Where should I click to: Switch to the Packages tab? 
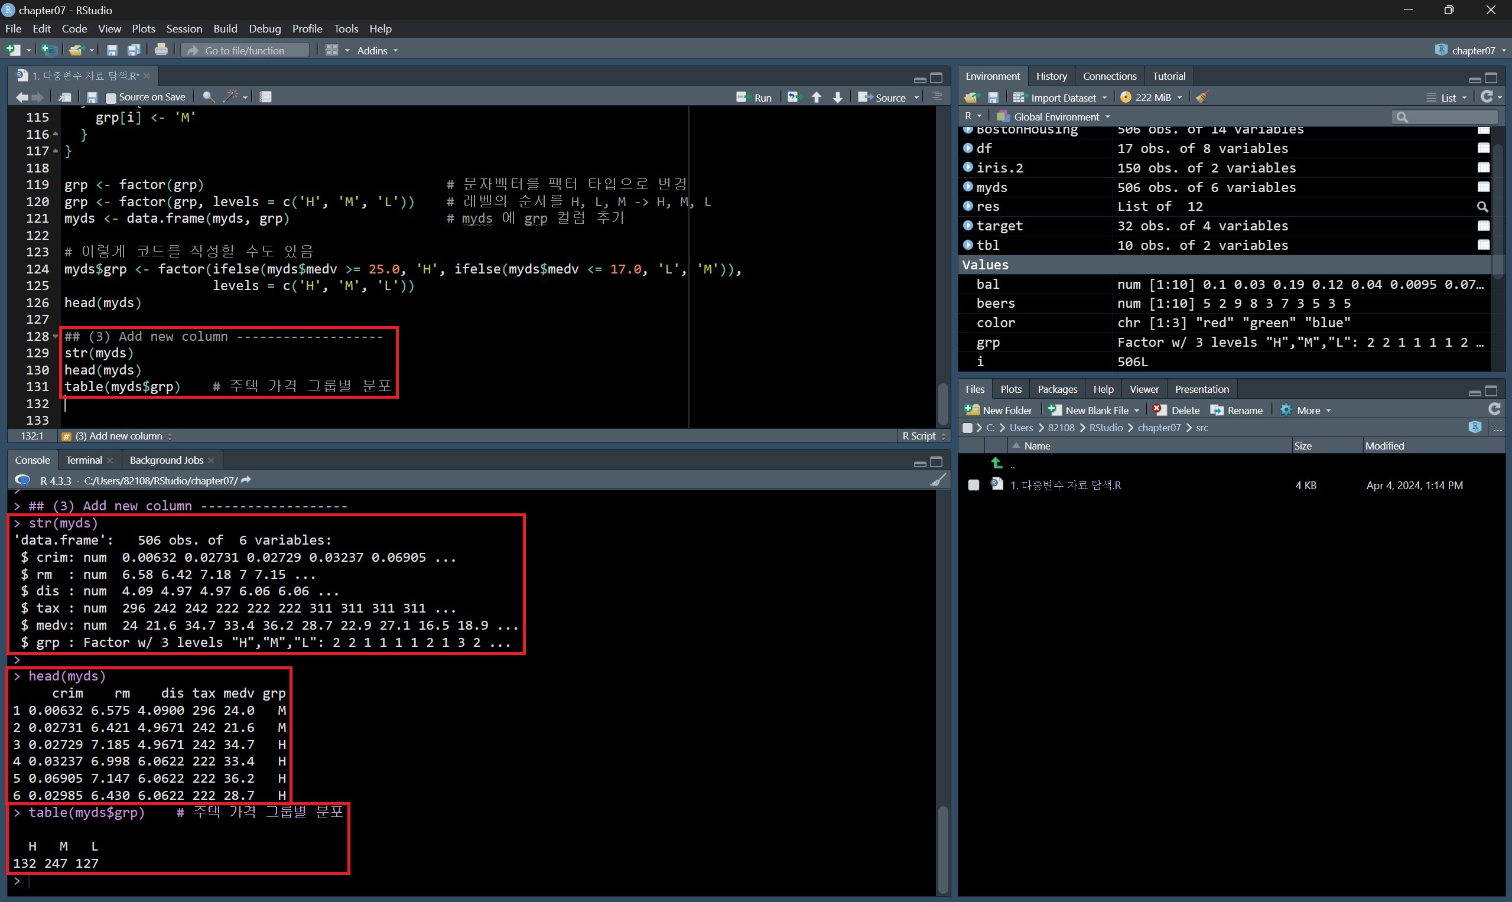coord(1056,389)
